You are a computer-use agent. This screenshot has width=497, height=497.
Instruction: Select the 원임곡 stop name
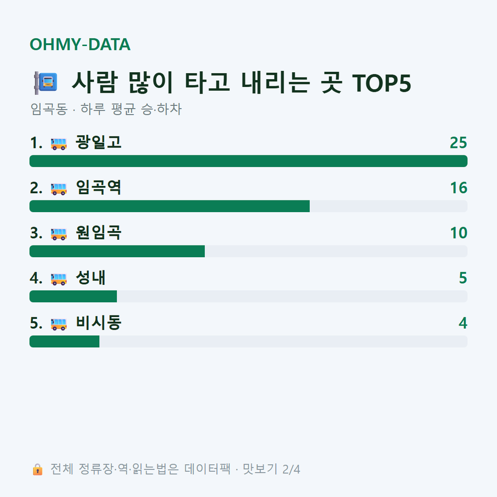tap(98, 232)
